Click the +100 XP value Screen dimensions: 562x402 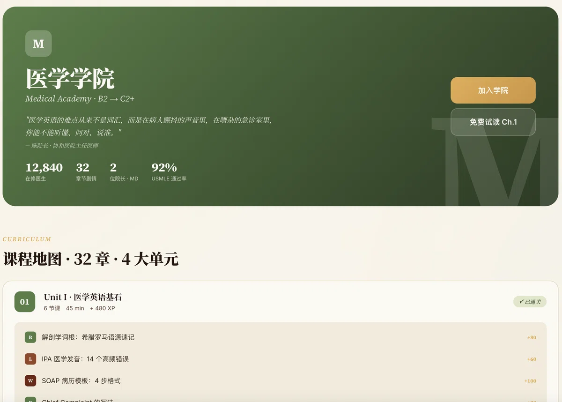tap(530, 381)
